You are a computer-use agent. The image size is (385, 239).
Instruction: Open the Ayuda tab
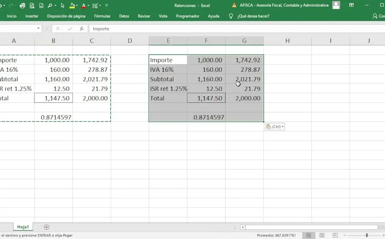click(214, 16)
